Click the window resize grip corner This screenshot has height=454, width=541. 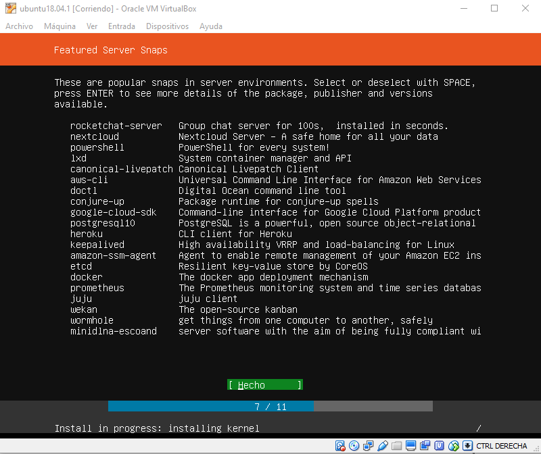click(536, 449)
